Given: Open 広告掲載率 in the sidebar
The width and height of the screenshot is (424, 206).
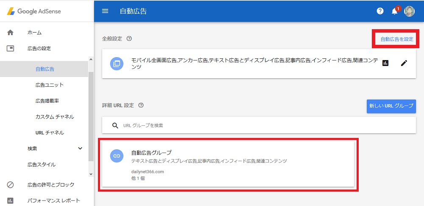Looking at the screenshot, I should 47,101.
